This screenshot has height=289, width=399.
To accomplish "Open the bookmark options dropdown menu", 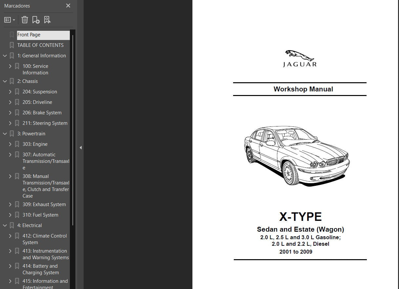I will (10, 20).
